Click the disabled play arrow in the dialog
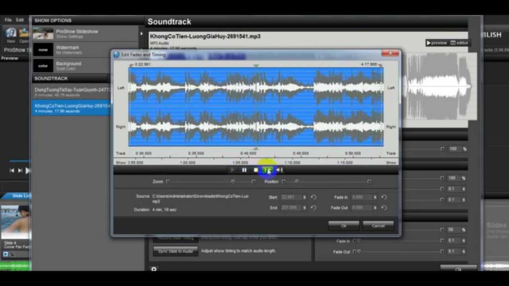Viewport: 509px width, 286px height. coord(233,170)
